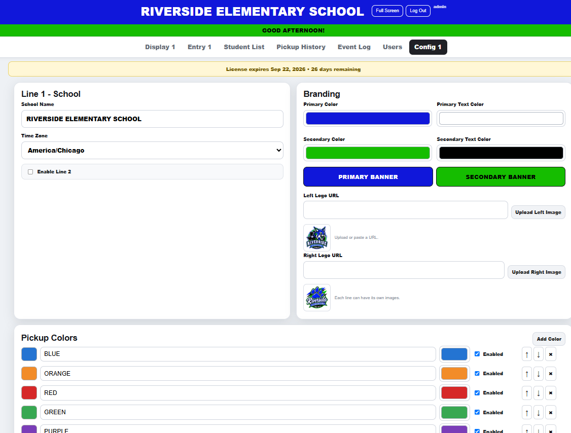Open the RED row color picker

[454, 392]
